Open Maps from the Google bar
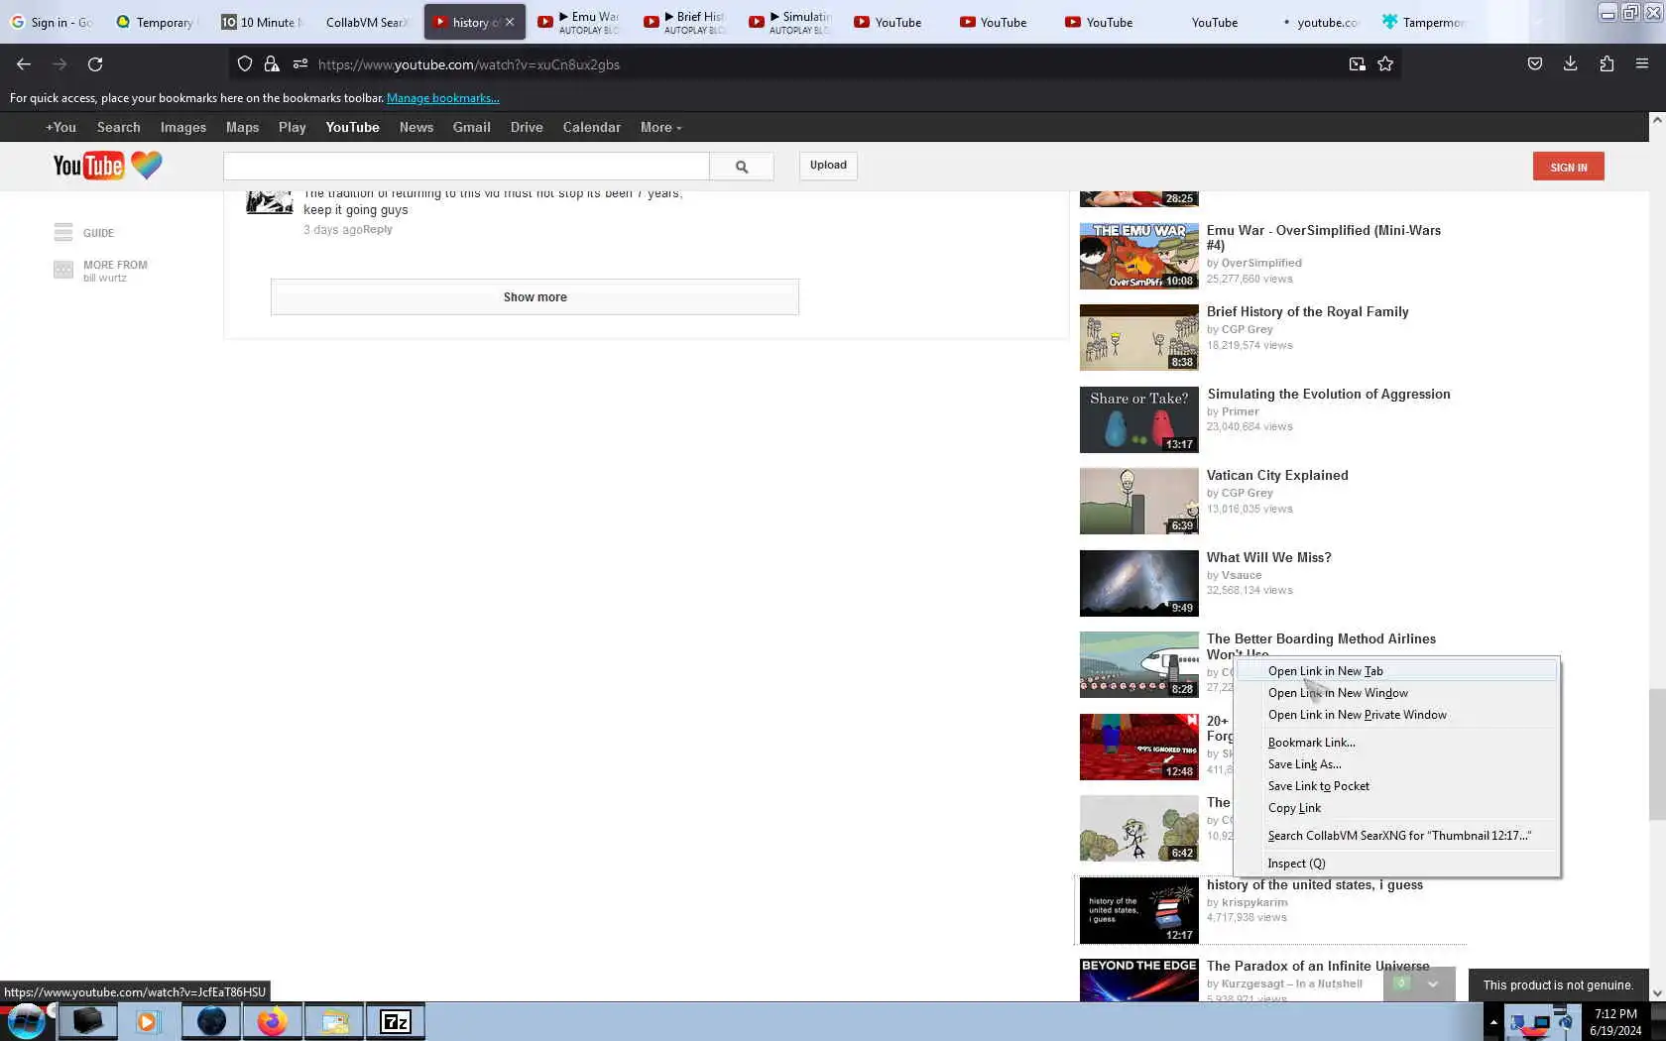The image size is (1666, 1041). pyautogui.click(x=242, y=127)
